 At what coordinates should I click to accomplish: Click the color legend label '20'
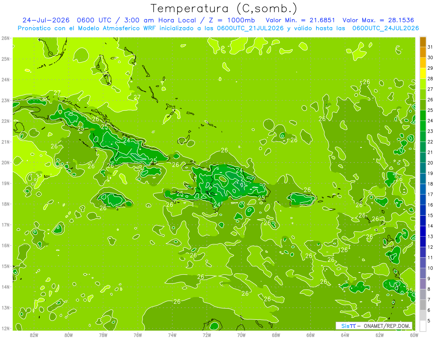[430, 163]
